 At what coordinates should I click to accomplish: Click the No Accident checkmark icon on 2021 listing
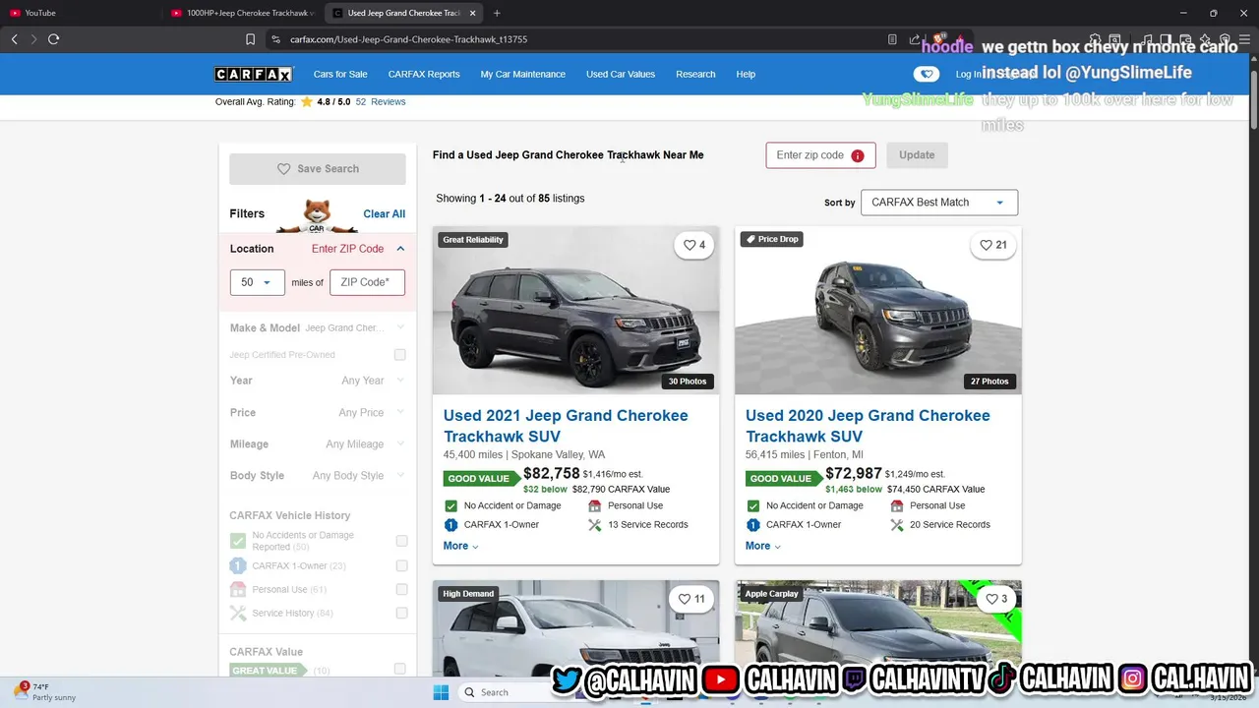click(x=450, y=505)
